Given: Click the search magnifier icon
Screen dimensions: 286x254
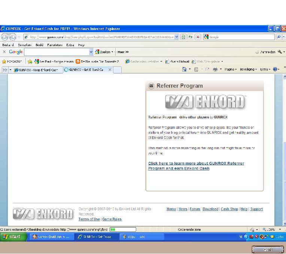Looking at the screenshot, I should point(279,37).
